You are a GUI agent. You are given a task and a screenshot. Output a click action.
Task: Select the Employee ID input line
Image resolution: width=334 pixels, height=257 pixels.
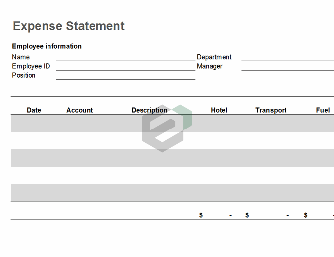click(x=126, y=66)
